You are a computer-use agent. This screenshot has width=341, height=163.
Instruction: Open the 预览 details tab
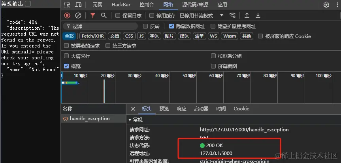click(x=164, y=109)
